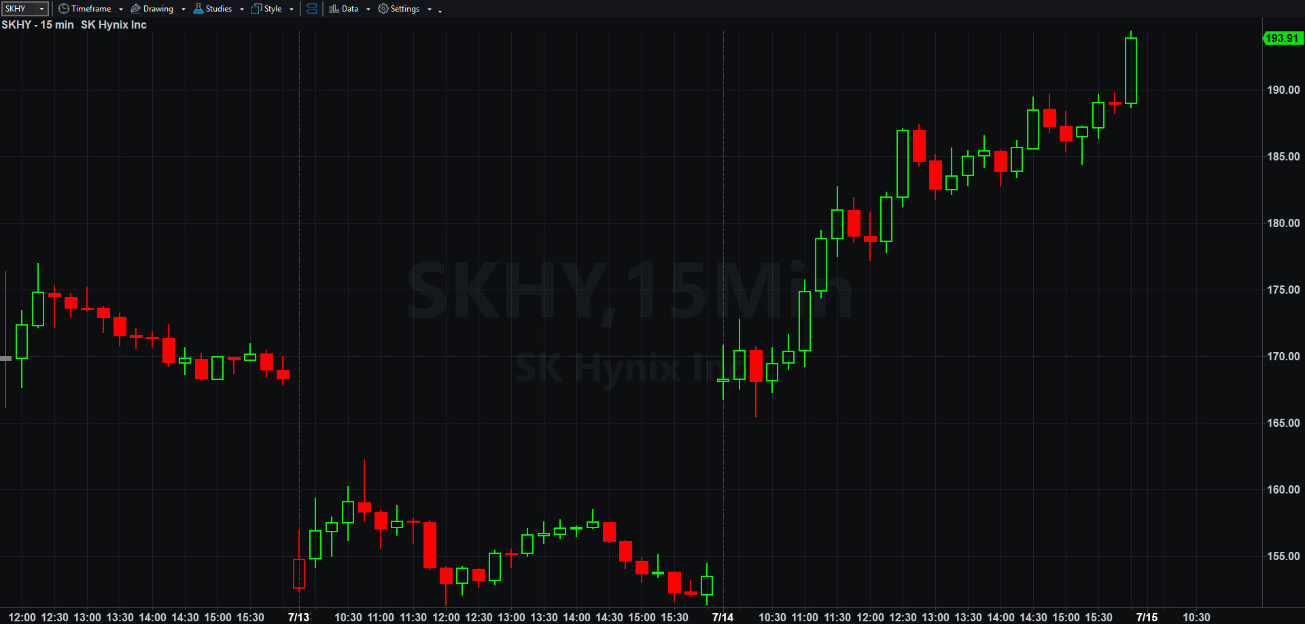Click the 7/15 date label on time axis
The width and height of the screenshot is (1305, 624).
(1147, 617)
